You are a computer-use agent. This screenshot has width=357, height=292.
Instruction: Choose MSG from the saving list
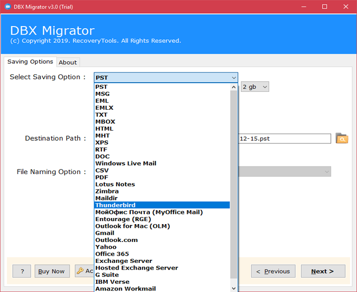162,94
